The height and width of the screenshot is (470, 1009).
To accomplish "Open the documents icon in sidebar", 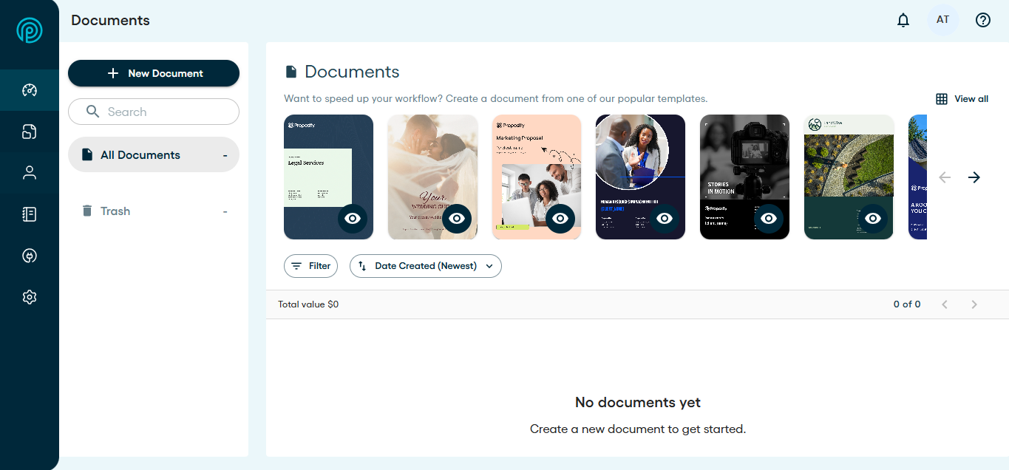I will 30,132.
